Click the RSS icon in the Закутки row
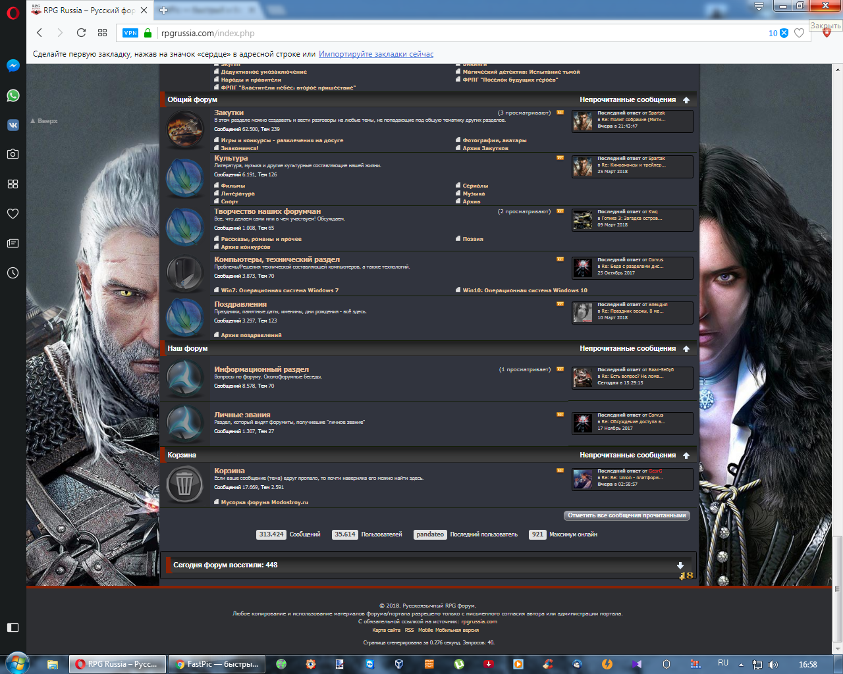This screenshot has width=843, height=674. (560, 113)
